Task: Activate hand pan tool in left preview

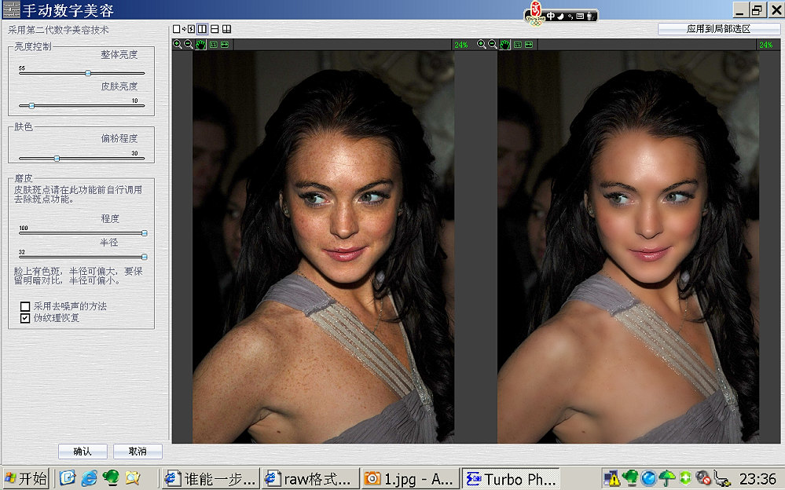Action: coord(200,45)
